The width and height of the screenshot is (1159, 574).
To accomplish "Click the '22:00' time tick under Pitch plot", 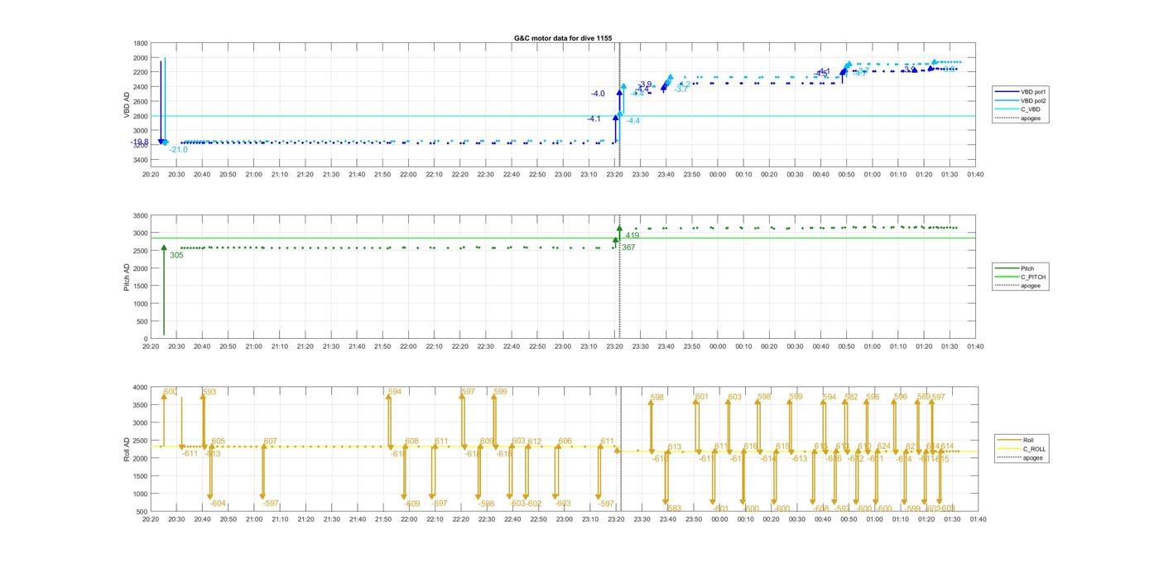I will click(x=408, y=347).
